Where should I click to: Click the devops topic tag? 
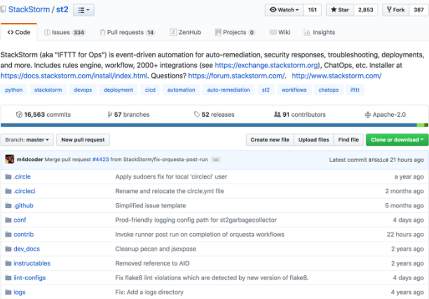point(83,90)
